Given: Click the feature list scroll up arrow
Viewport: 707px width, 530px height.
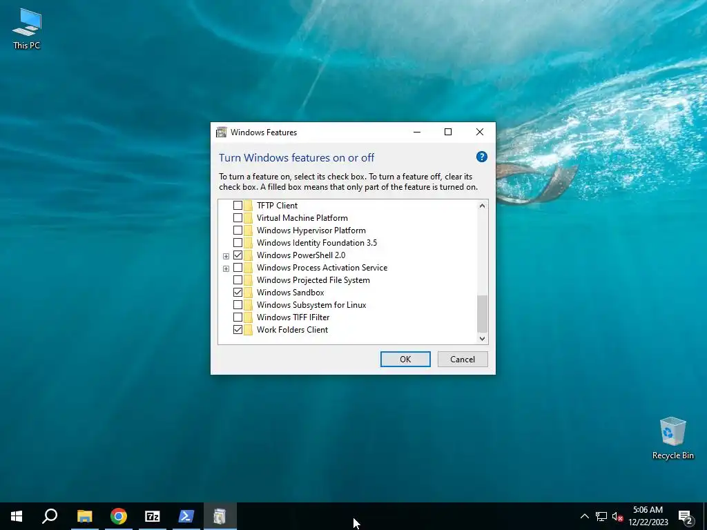Looking at the screenshot, I should click(482, 206).
